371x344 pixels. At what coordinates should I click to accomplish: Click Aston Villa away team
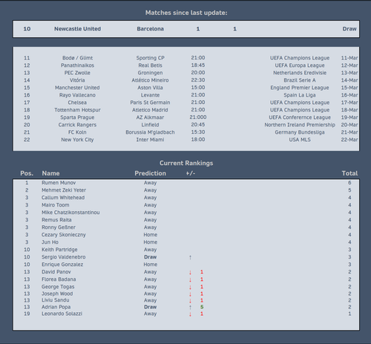(x=150, y=88)
